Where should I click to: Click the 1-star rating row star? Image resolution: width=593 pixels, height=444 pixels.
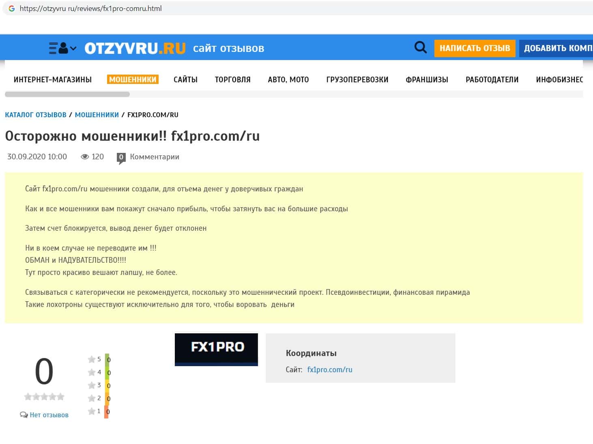(x=92, y=411)
